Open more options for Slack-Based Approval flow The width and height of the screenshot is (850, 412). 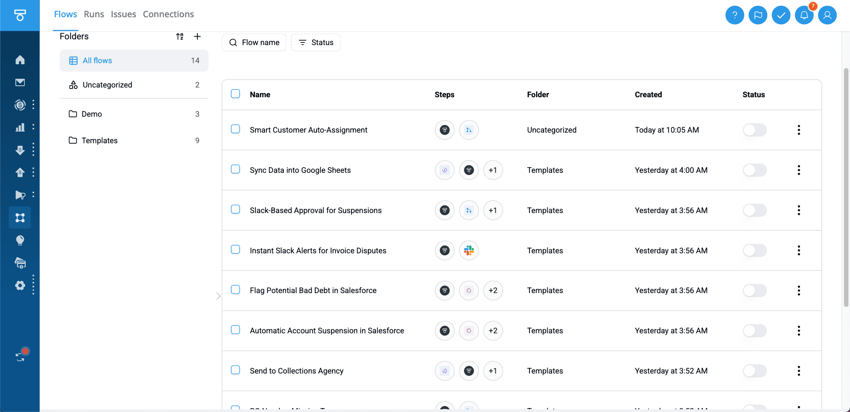click(799, 210)
